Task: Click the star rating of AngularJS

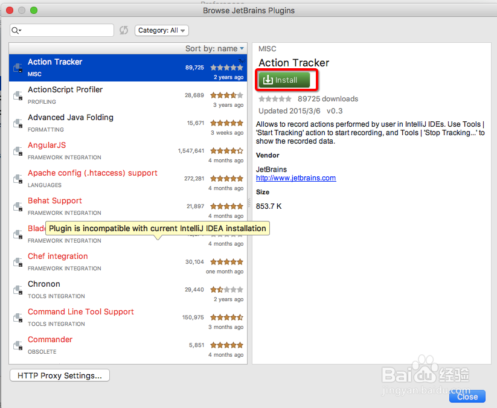Action: [226, 151]
